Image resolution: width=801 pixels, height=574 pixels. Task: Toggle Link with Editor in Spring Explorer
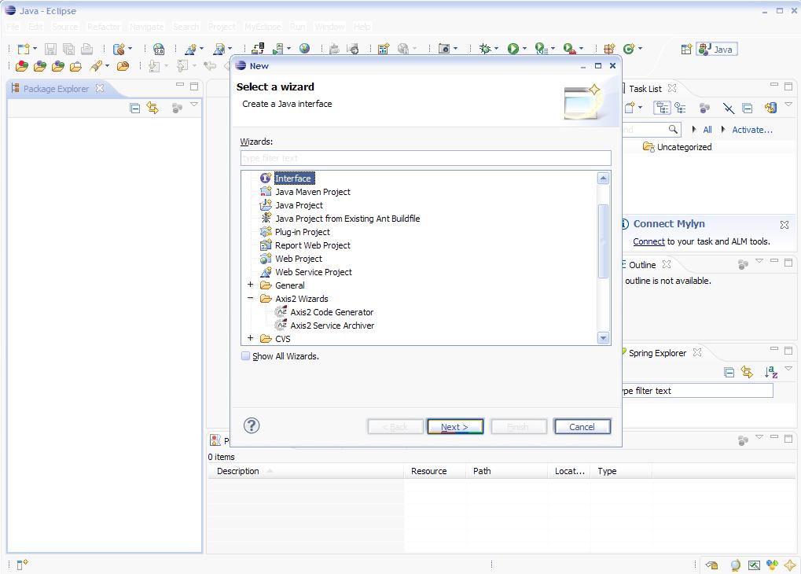pos(747,372)
